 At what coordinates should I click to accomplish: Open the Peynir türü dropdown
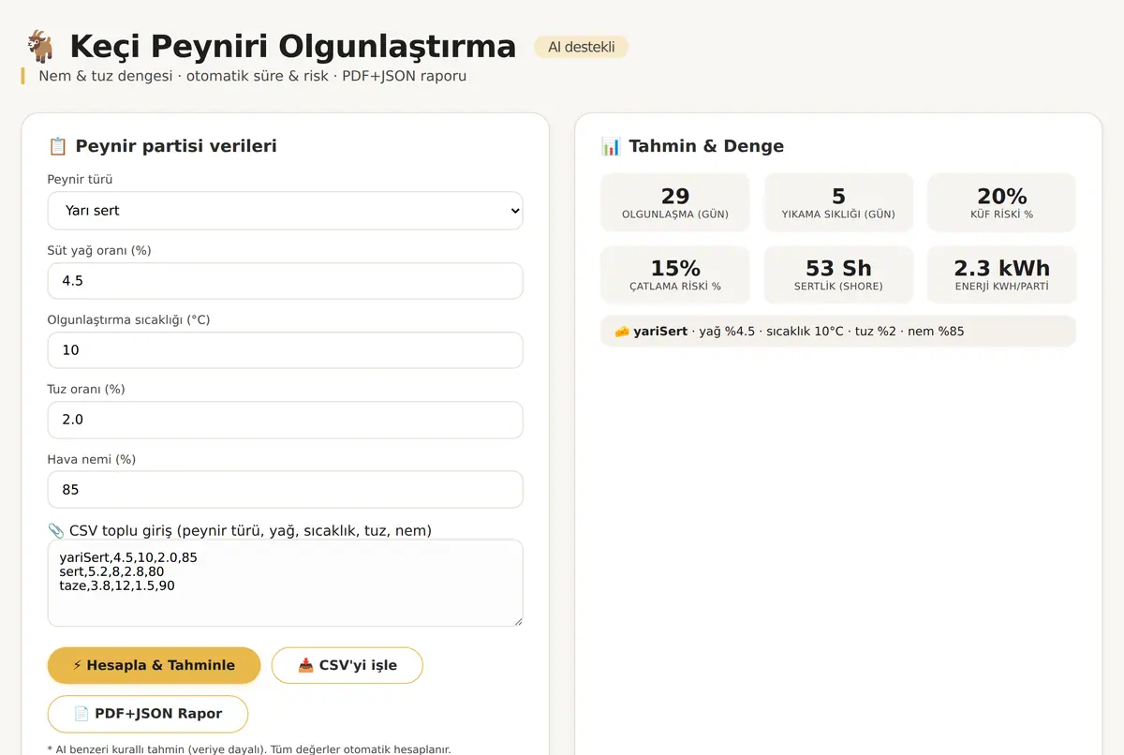[286, 211]
